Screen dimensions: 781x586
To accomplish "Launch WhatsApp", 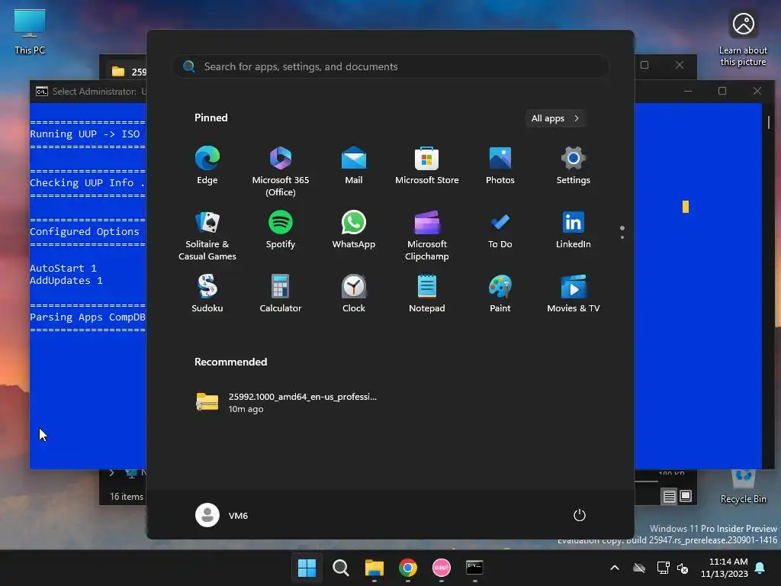I will point(354,230).
